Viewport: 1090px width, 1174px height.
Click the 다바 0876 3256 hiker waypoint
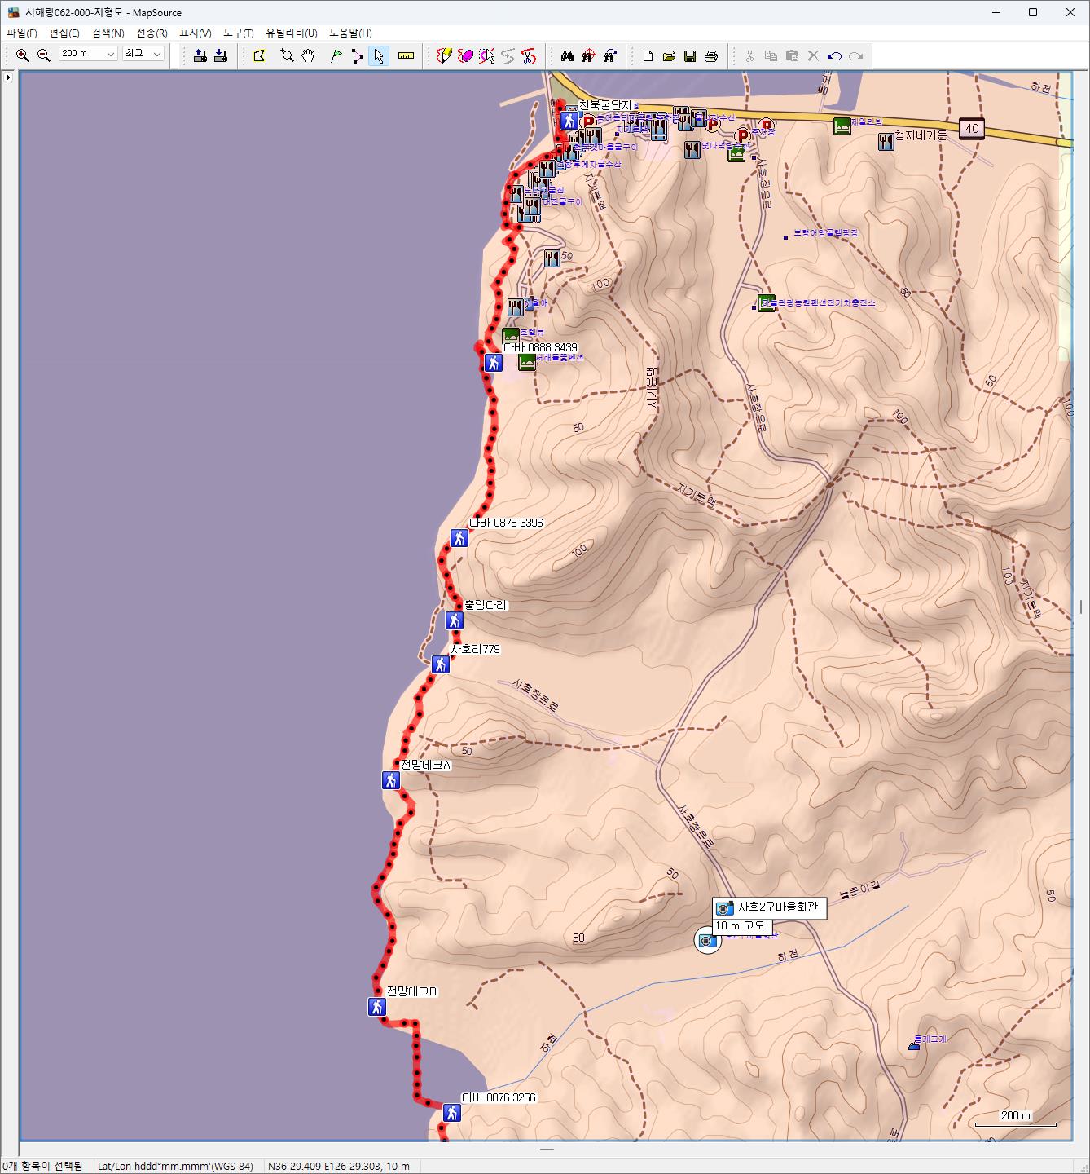point(452,1112)
